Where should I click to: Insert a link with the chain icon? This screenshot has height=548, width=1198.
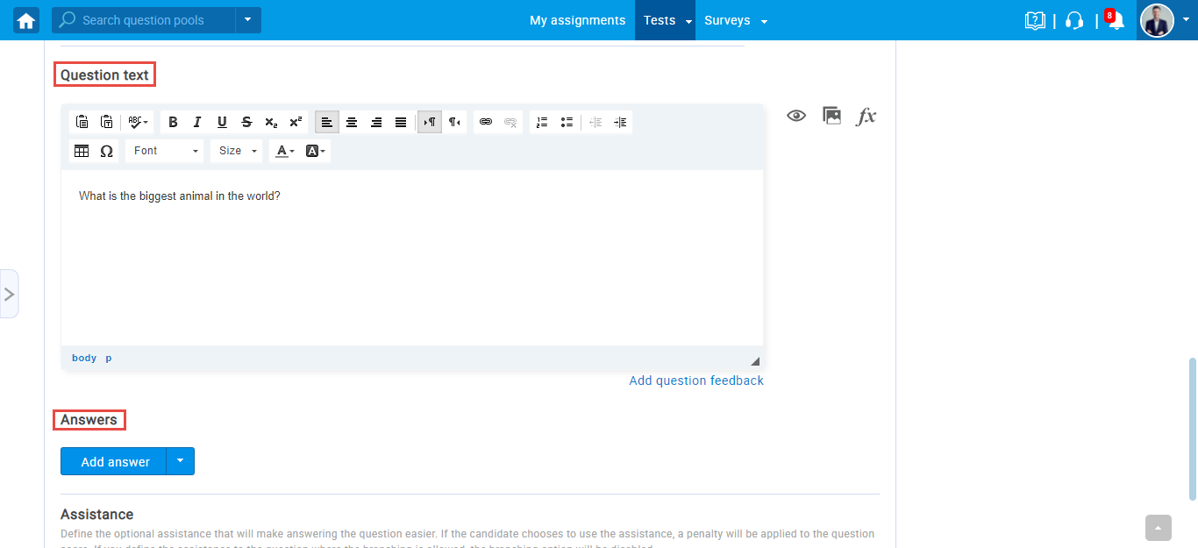pos(486,122)
